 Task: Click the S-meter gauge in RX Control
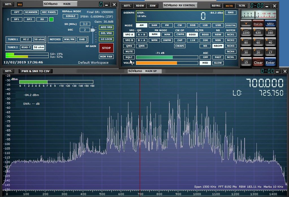point(258,14)
